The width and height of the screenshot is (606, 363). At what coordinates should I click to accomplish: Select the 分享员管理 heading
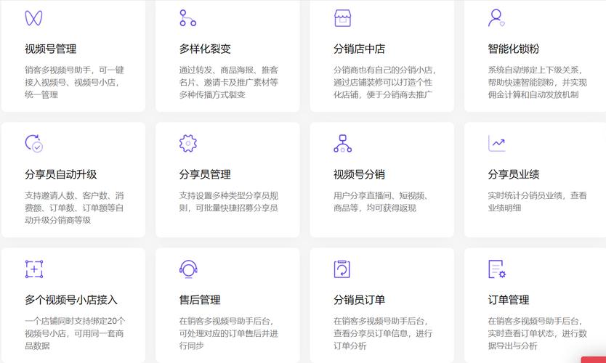coord(205,174)
